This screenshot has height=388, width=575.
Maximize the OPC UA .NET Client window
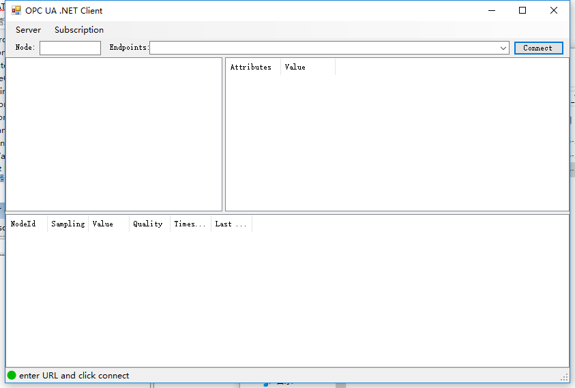pos(522,11)
